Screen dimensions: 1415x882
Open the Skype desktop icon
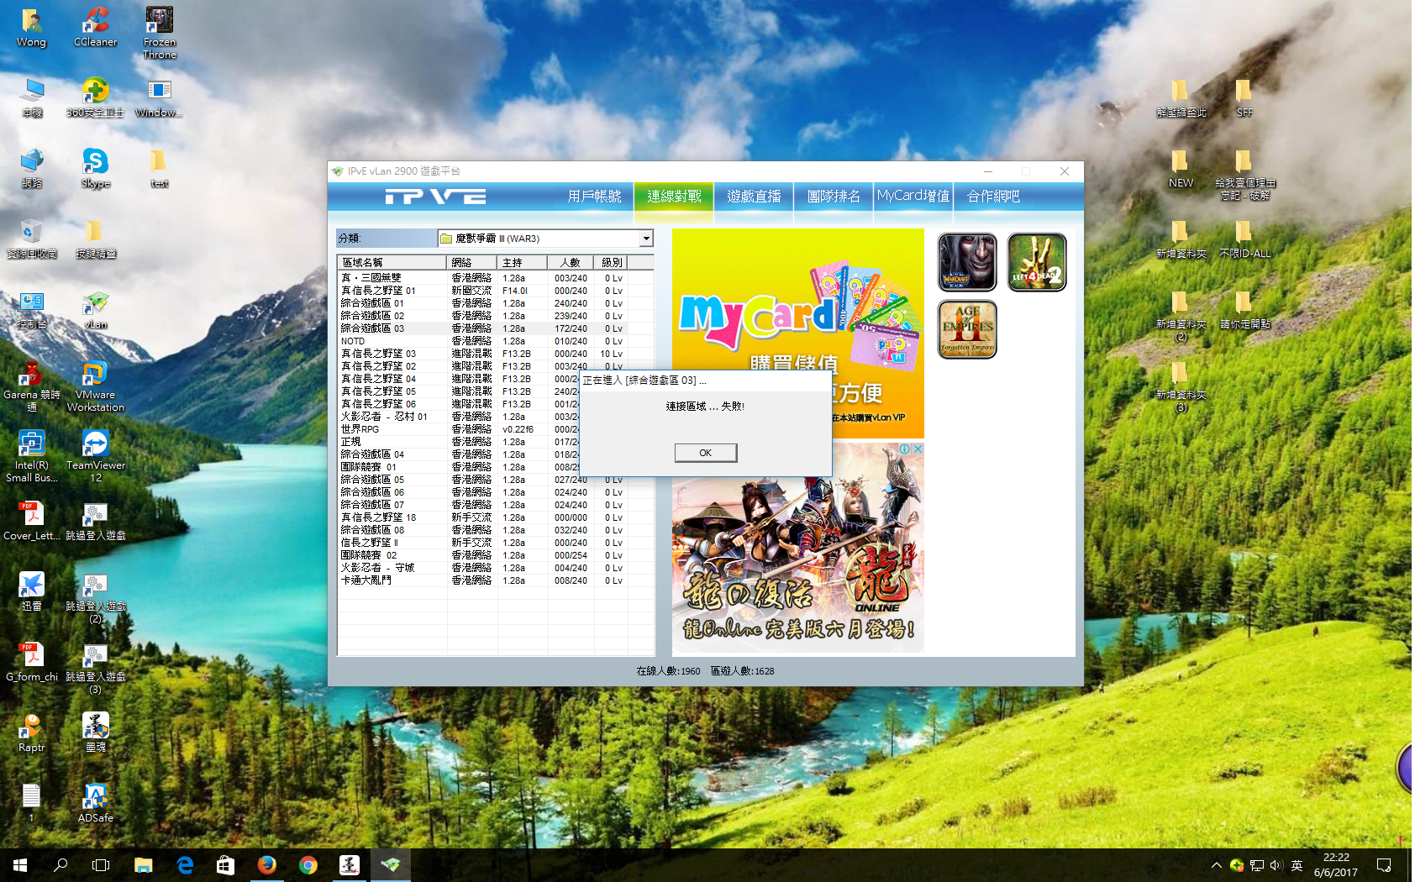click(x=95, y=168)
